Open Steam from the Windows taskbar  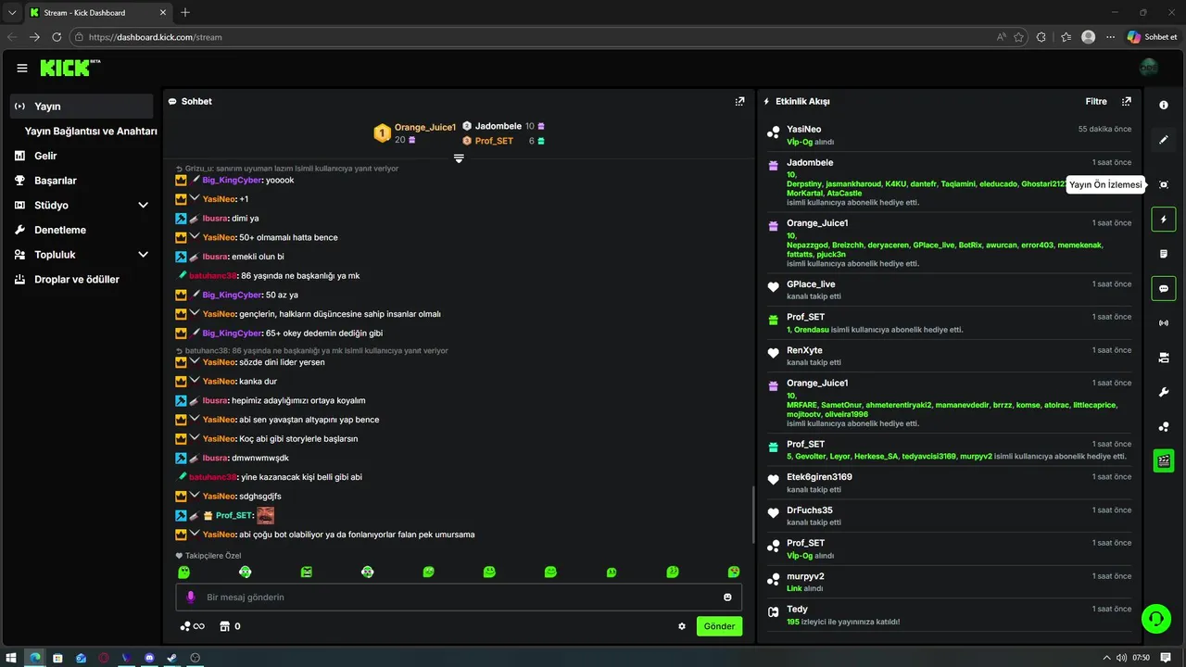click(x=172, y=658)
